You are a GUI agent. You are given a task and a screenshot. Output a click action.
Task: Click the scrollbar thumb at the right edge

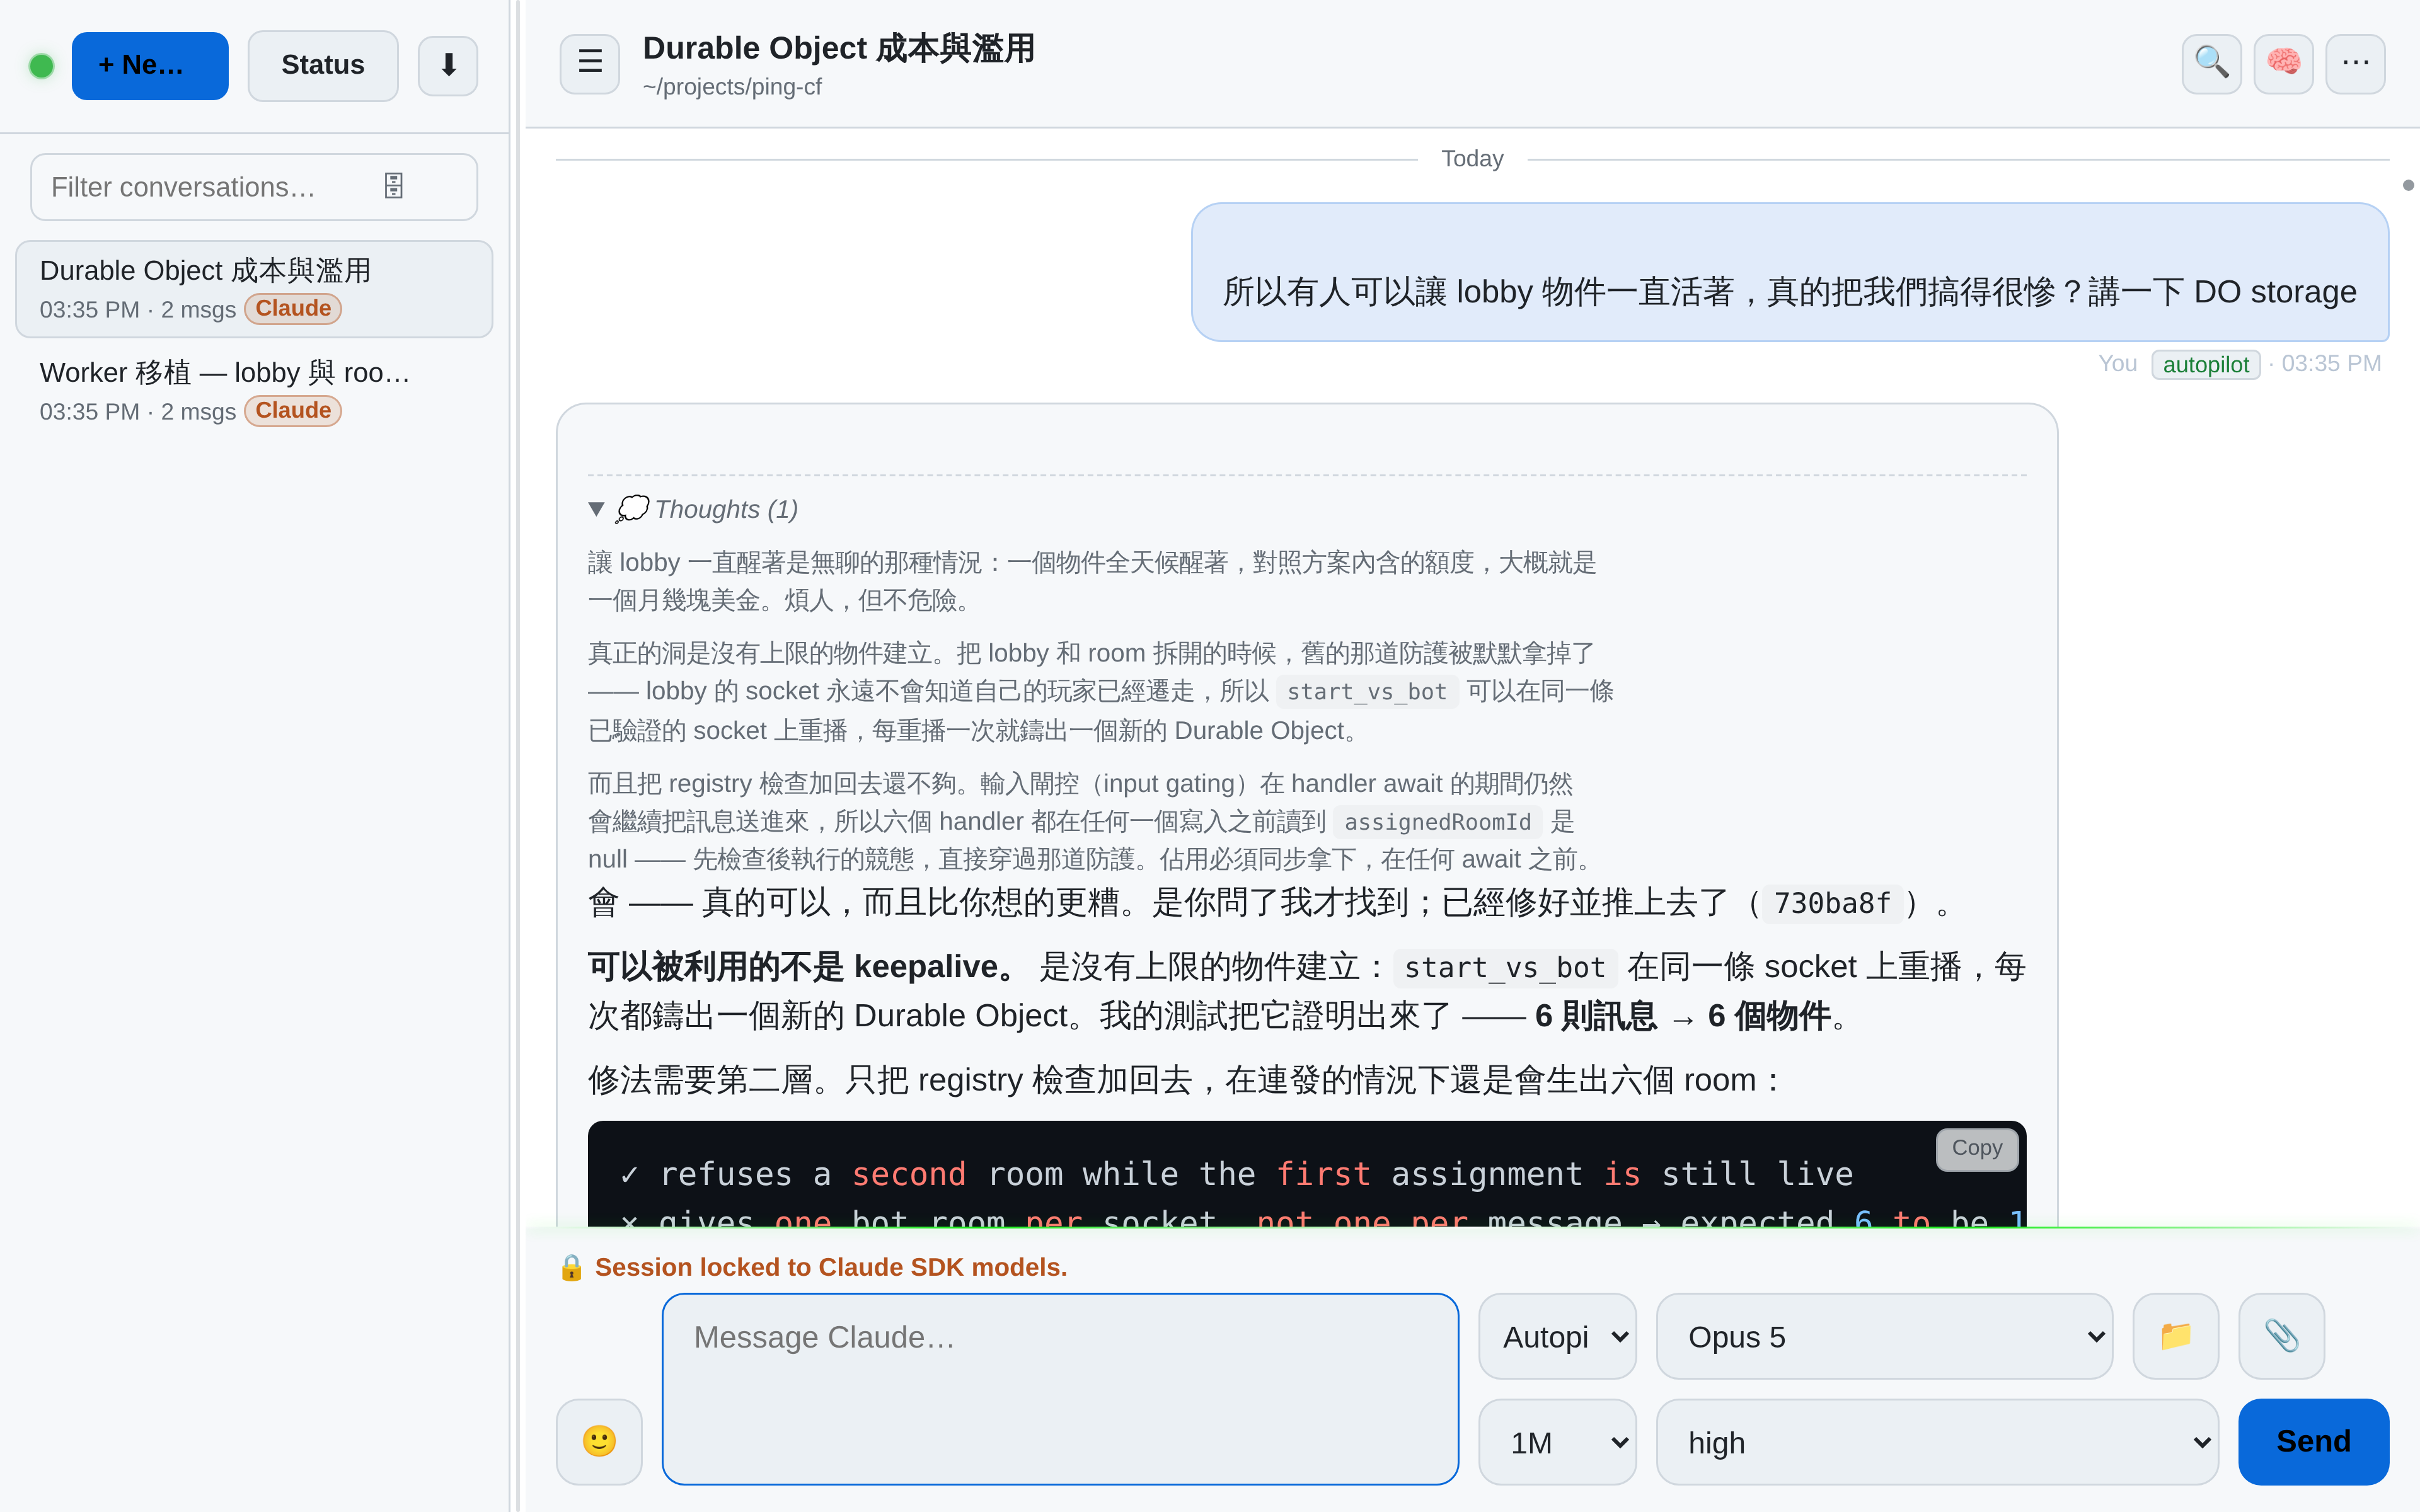(2408, 185)
